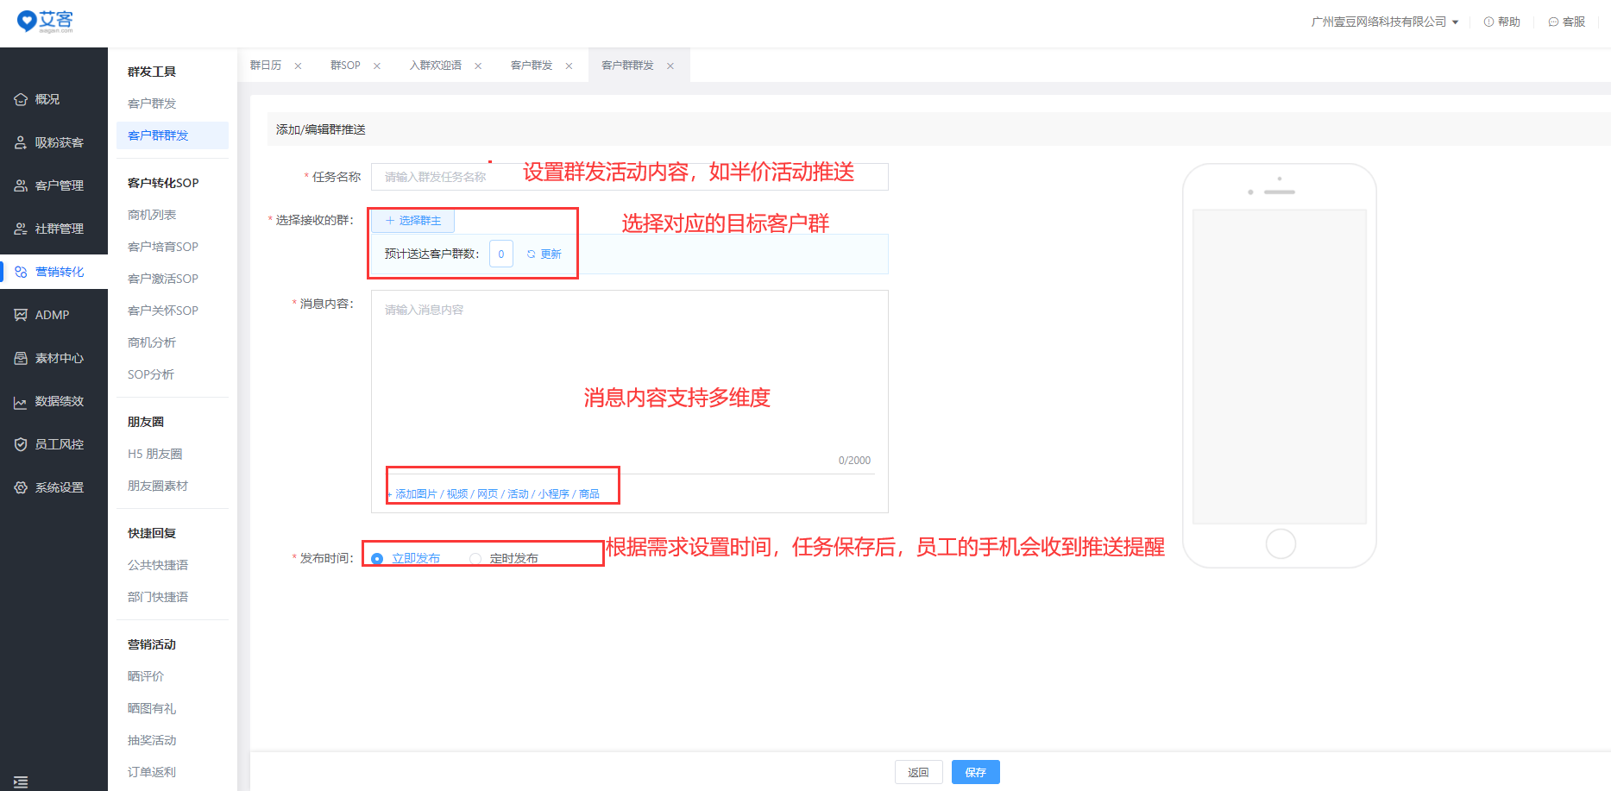
Task: Open 系统设置 gear icon section
Action: click(21, 487)
